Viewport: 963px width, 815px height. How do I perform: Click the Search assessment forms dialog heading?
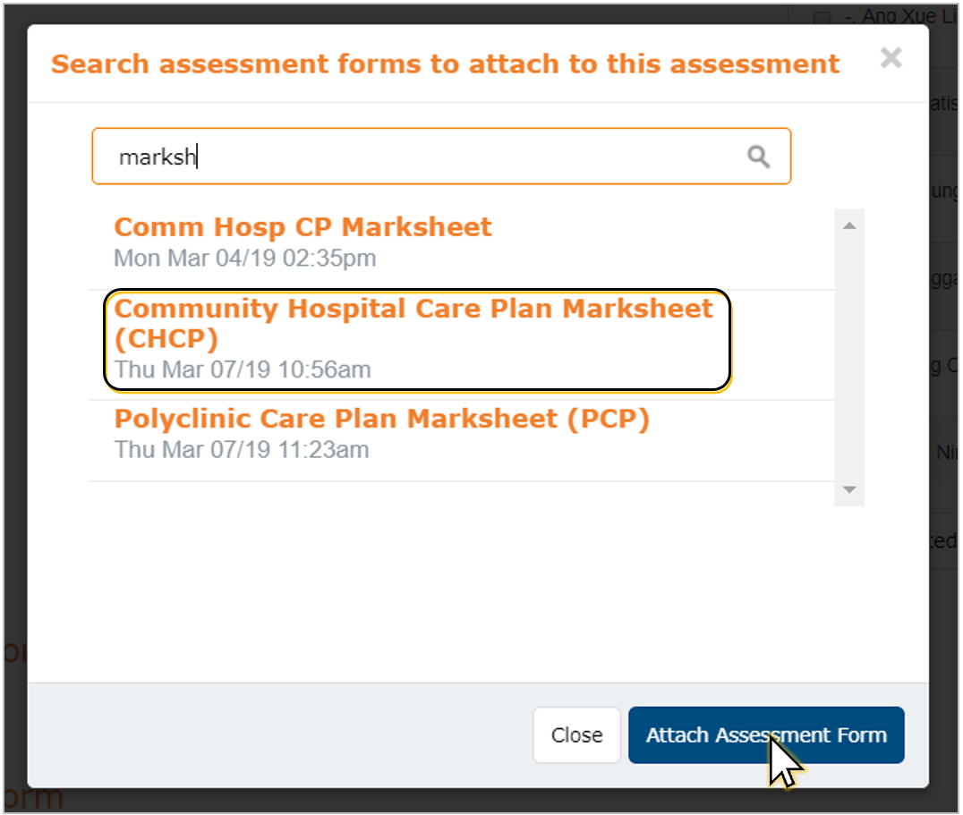446,64
